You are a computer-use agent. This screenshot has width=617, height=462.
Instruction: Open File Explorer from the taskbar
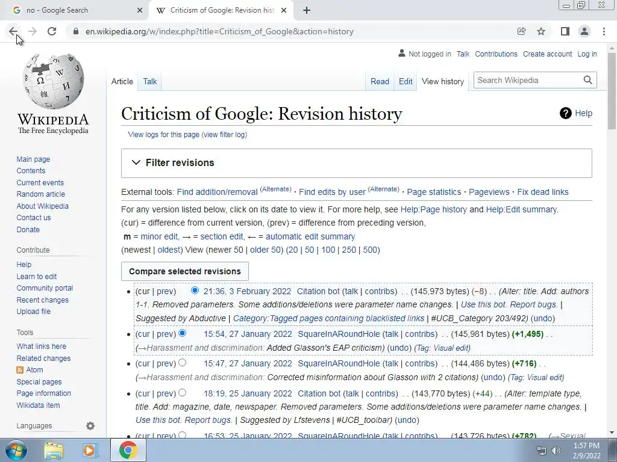click(x=54, y=450)
